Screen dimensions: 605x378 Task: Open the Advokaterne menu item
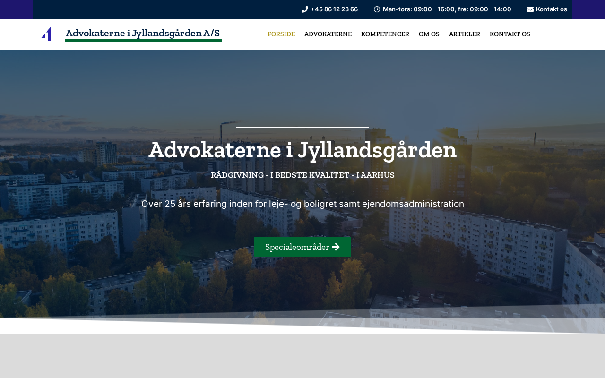coord(328,34)
